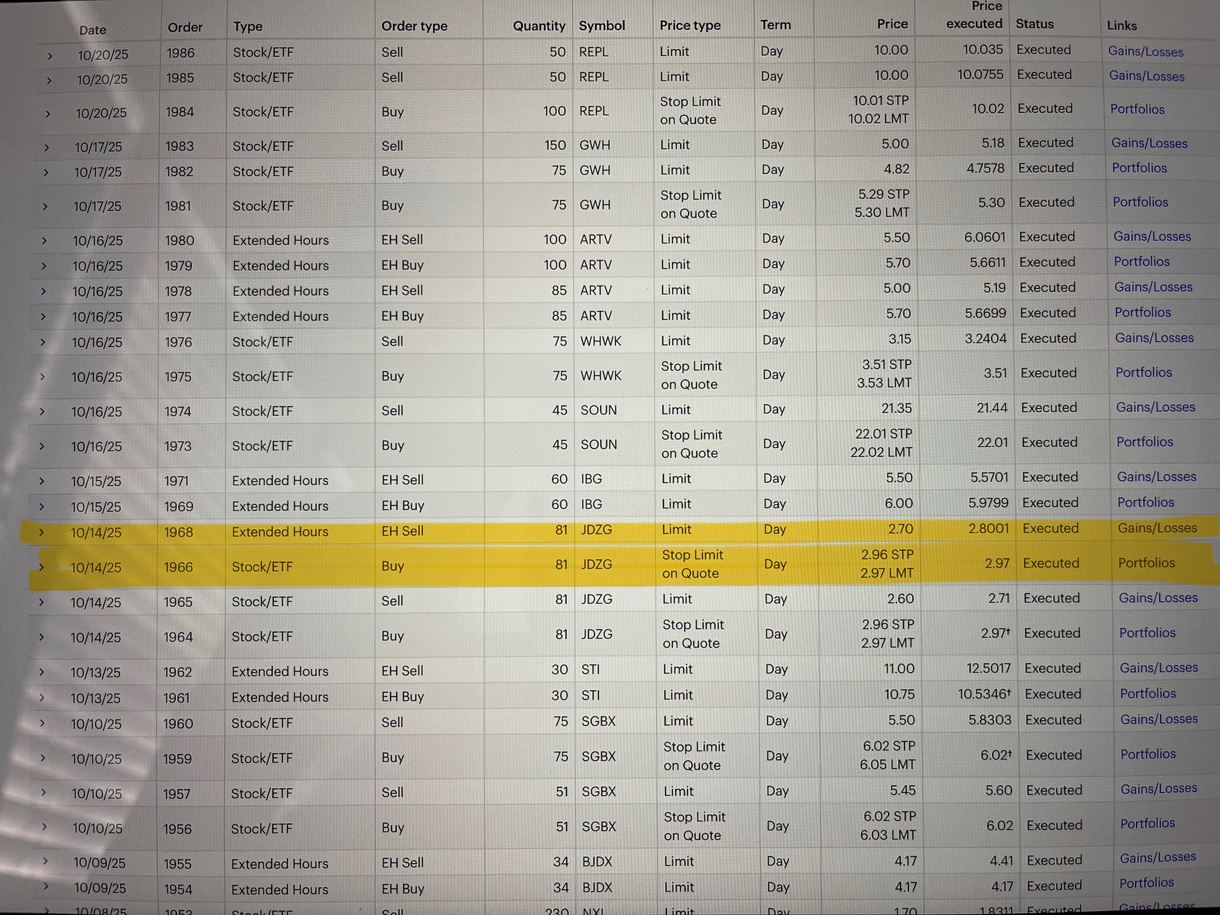Sort table by Date column header

[x=92, y=30]
